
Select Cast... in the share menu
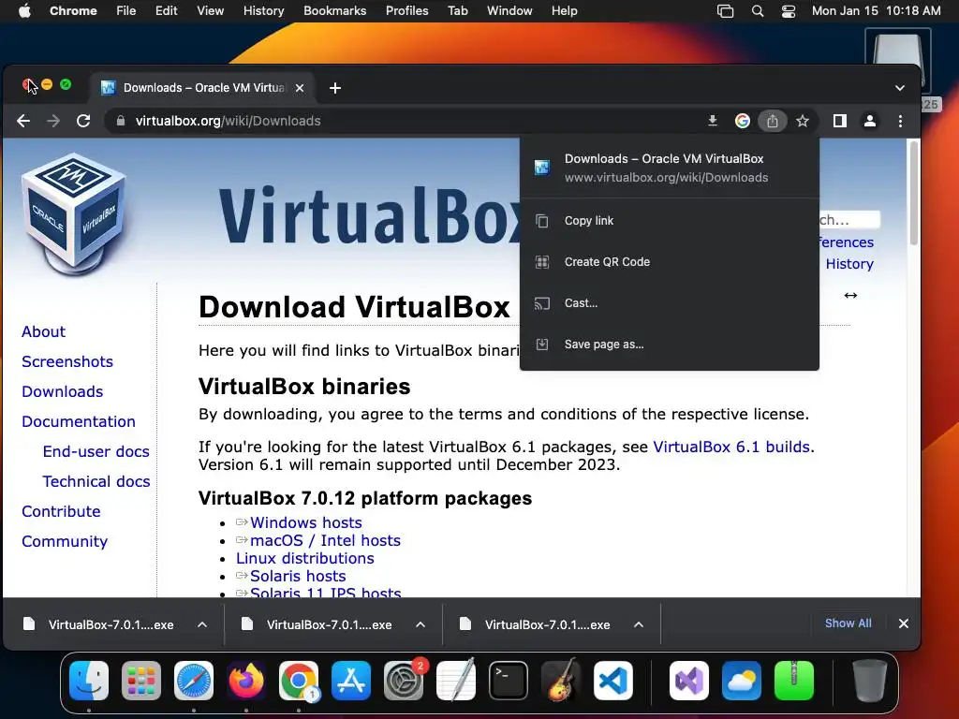coord(669,303)
